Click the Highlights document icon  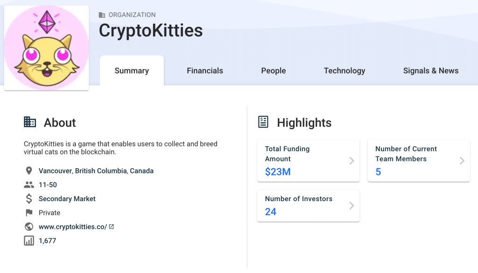click(x=263, y=122)
